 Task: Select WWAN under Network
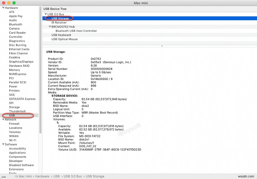click(x=14, y=136)
